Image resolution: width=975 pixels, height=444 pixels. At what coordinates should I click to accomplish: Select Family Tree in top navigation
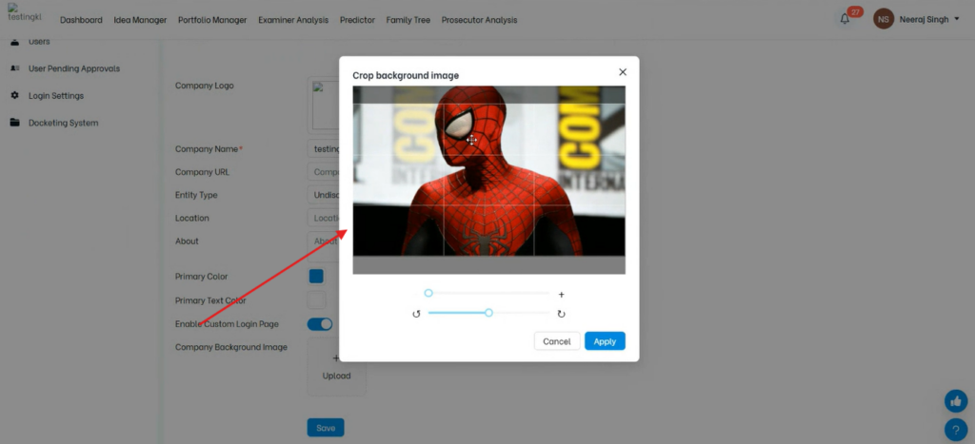408,20
